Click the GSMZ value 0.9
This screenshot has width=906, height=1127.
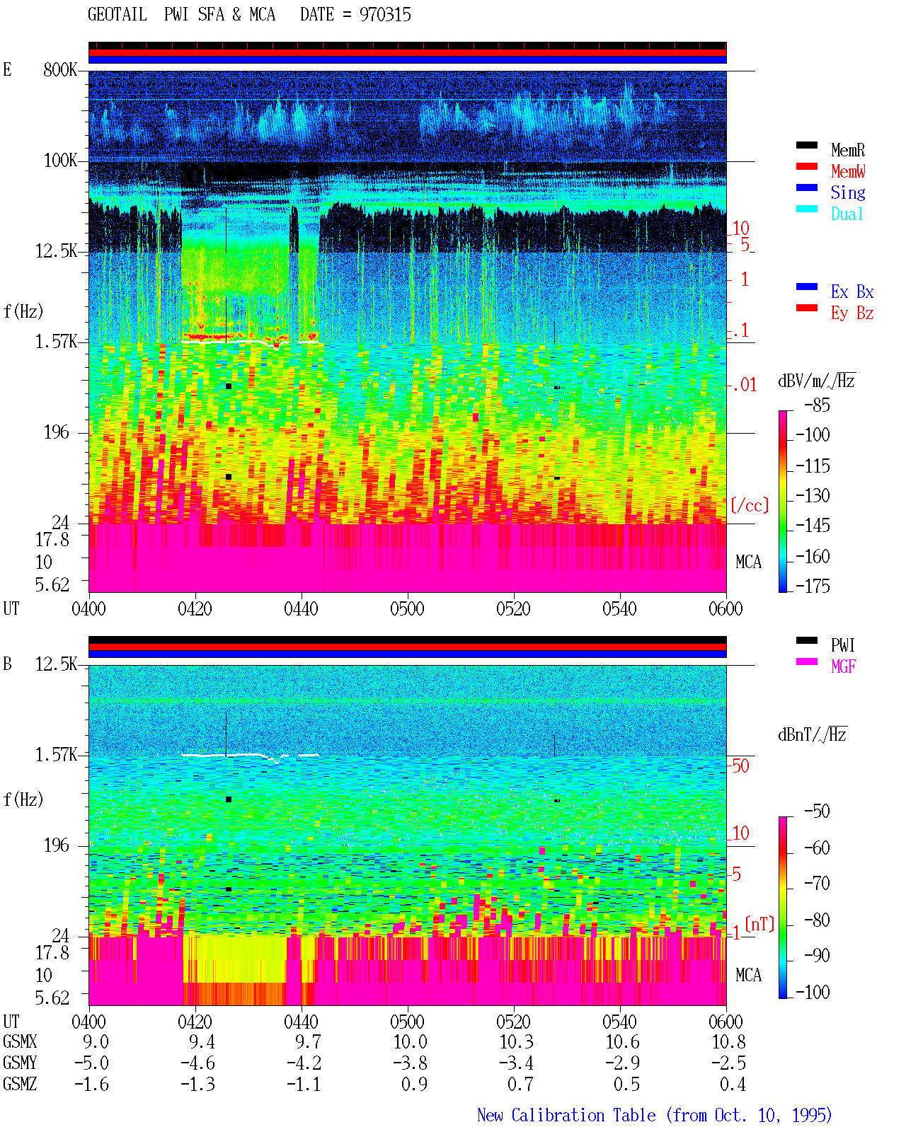click(415, 1085)
